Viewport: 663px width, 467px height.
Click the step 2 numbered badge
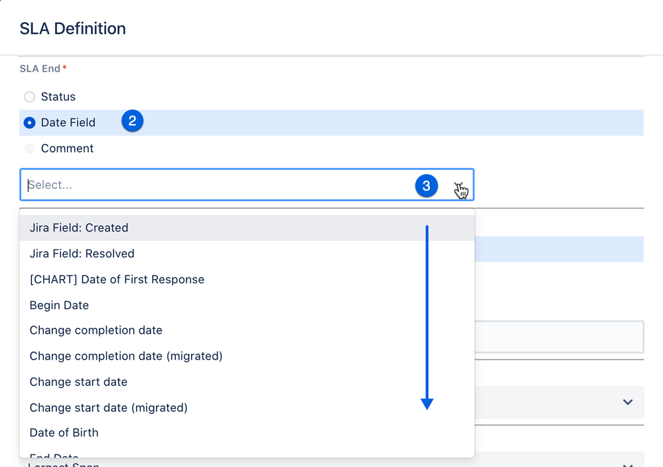[132, 121]
